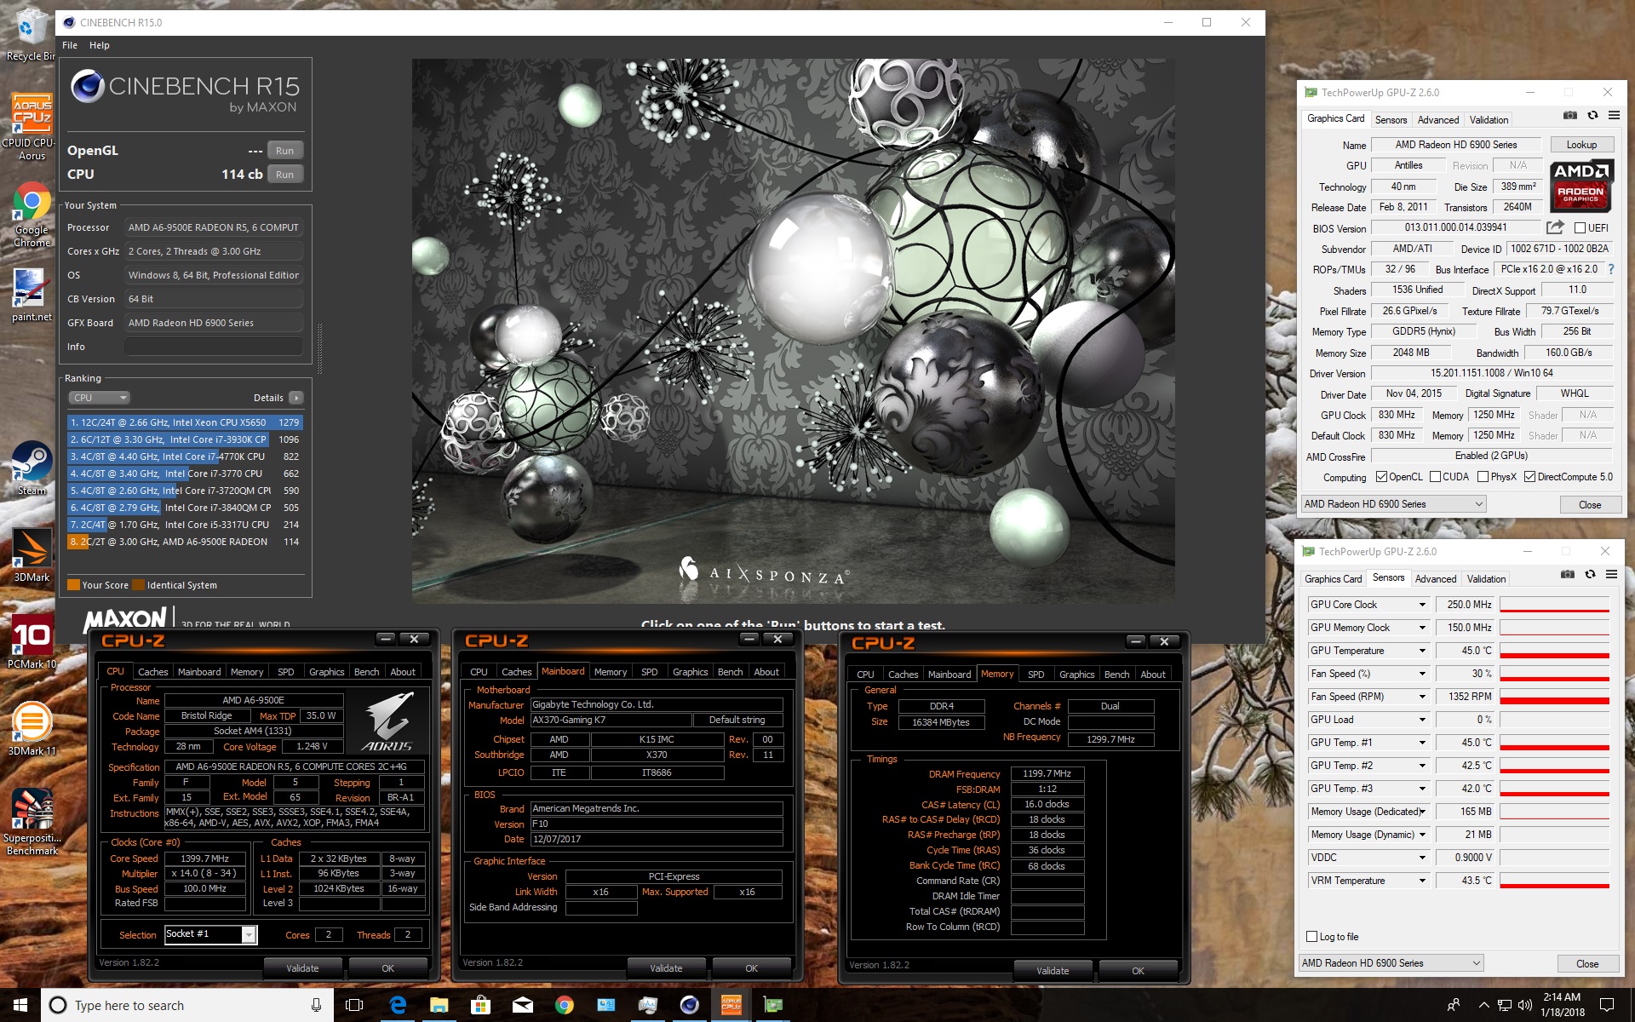Click BIOS export share icon in GPU-Z

pos(1555,227)
